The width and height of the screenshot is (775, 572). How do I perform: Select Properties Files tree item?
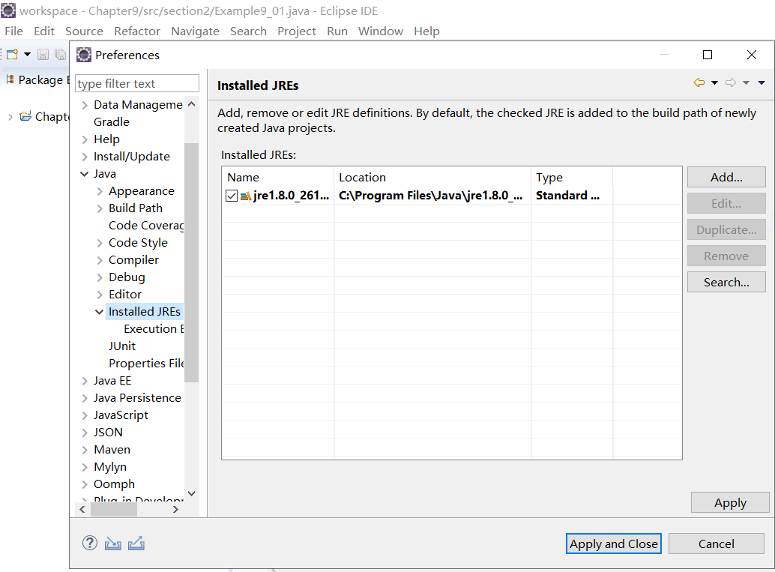[146, 364]
